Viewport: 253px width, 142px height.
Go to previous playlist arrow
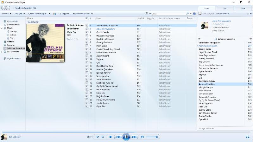[x=199, y=39]
